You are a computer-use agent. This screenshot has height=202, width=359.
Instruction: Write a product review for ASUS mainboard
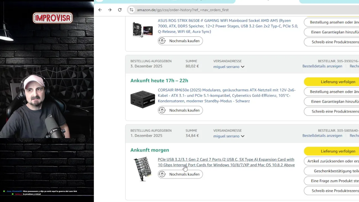332,42
